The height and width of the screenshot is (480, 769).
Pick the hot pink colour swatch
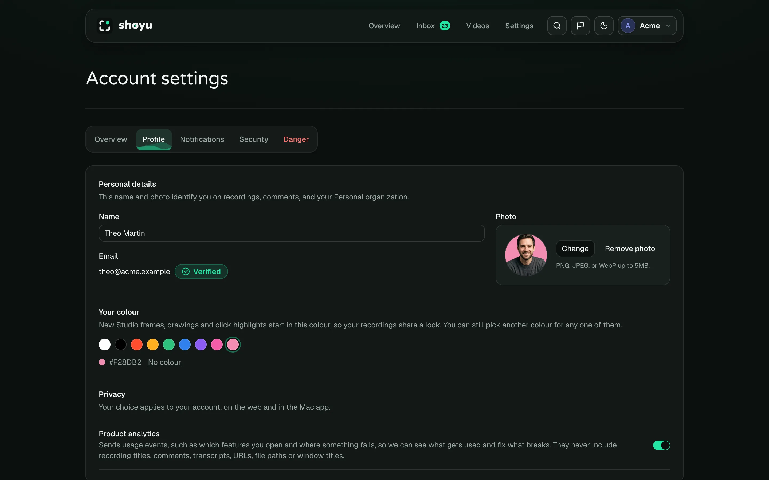point(217,345)
